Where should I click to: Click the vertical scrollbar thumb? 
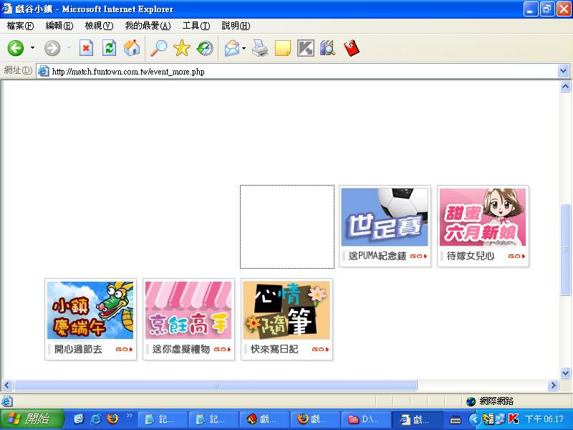(x=565, y=249)
